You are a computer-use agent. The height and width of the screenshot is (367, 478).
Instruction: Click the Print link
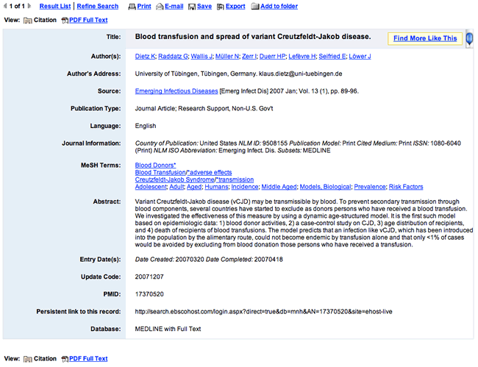click(144, 6)
